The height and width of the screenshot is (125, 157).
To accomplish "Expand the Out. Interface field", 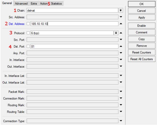I will (x=121, y=66).
